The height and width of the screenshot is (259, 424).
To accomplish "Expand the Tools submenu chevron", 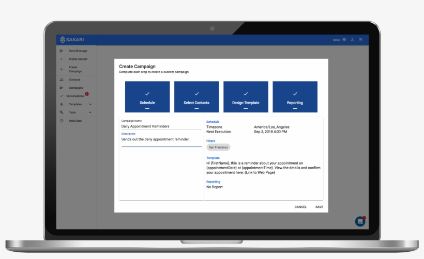I will point(90,112).
